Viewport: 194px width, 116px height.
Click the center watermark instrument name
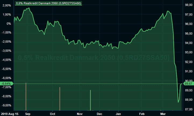94,58
